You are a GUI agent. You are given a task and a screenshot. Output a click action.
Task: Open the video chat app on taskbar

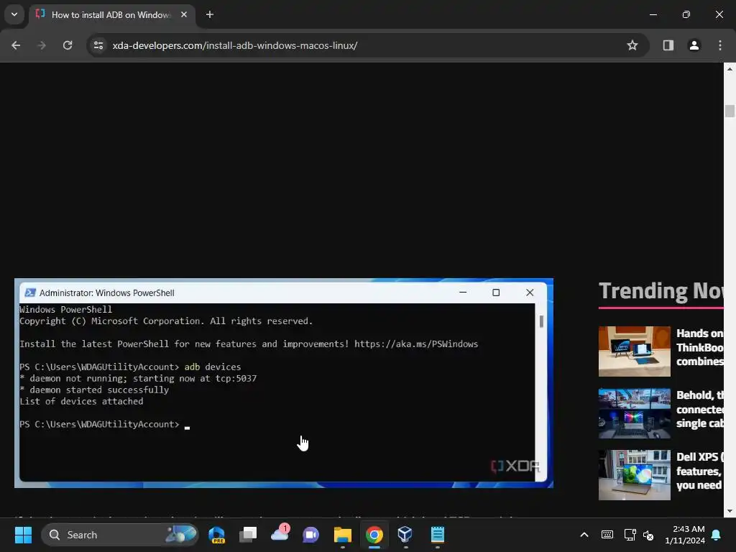(x=310, y=535)
